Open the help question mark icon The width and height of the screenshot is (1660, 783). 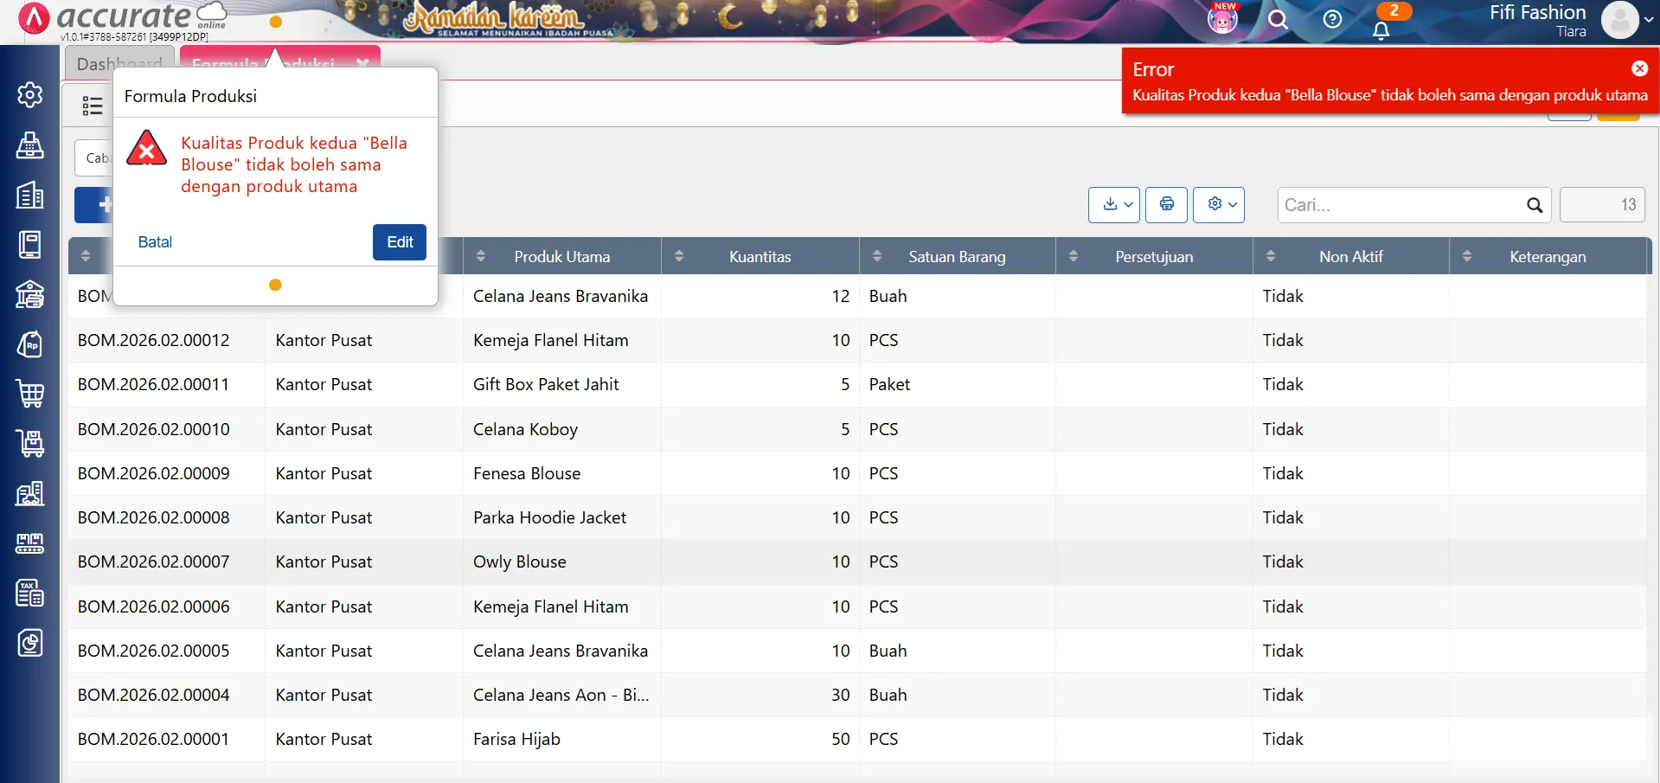(x=1332, y=19)
